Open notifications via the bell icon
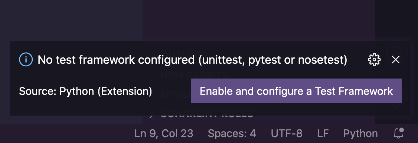Viewport: 418px width, 143px height. click(399, 133)
